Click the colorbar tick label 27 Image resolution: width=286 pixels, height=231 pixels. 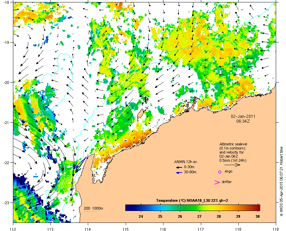coord(199,216)
